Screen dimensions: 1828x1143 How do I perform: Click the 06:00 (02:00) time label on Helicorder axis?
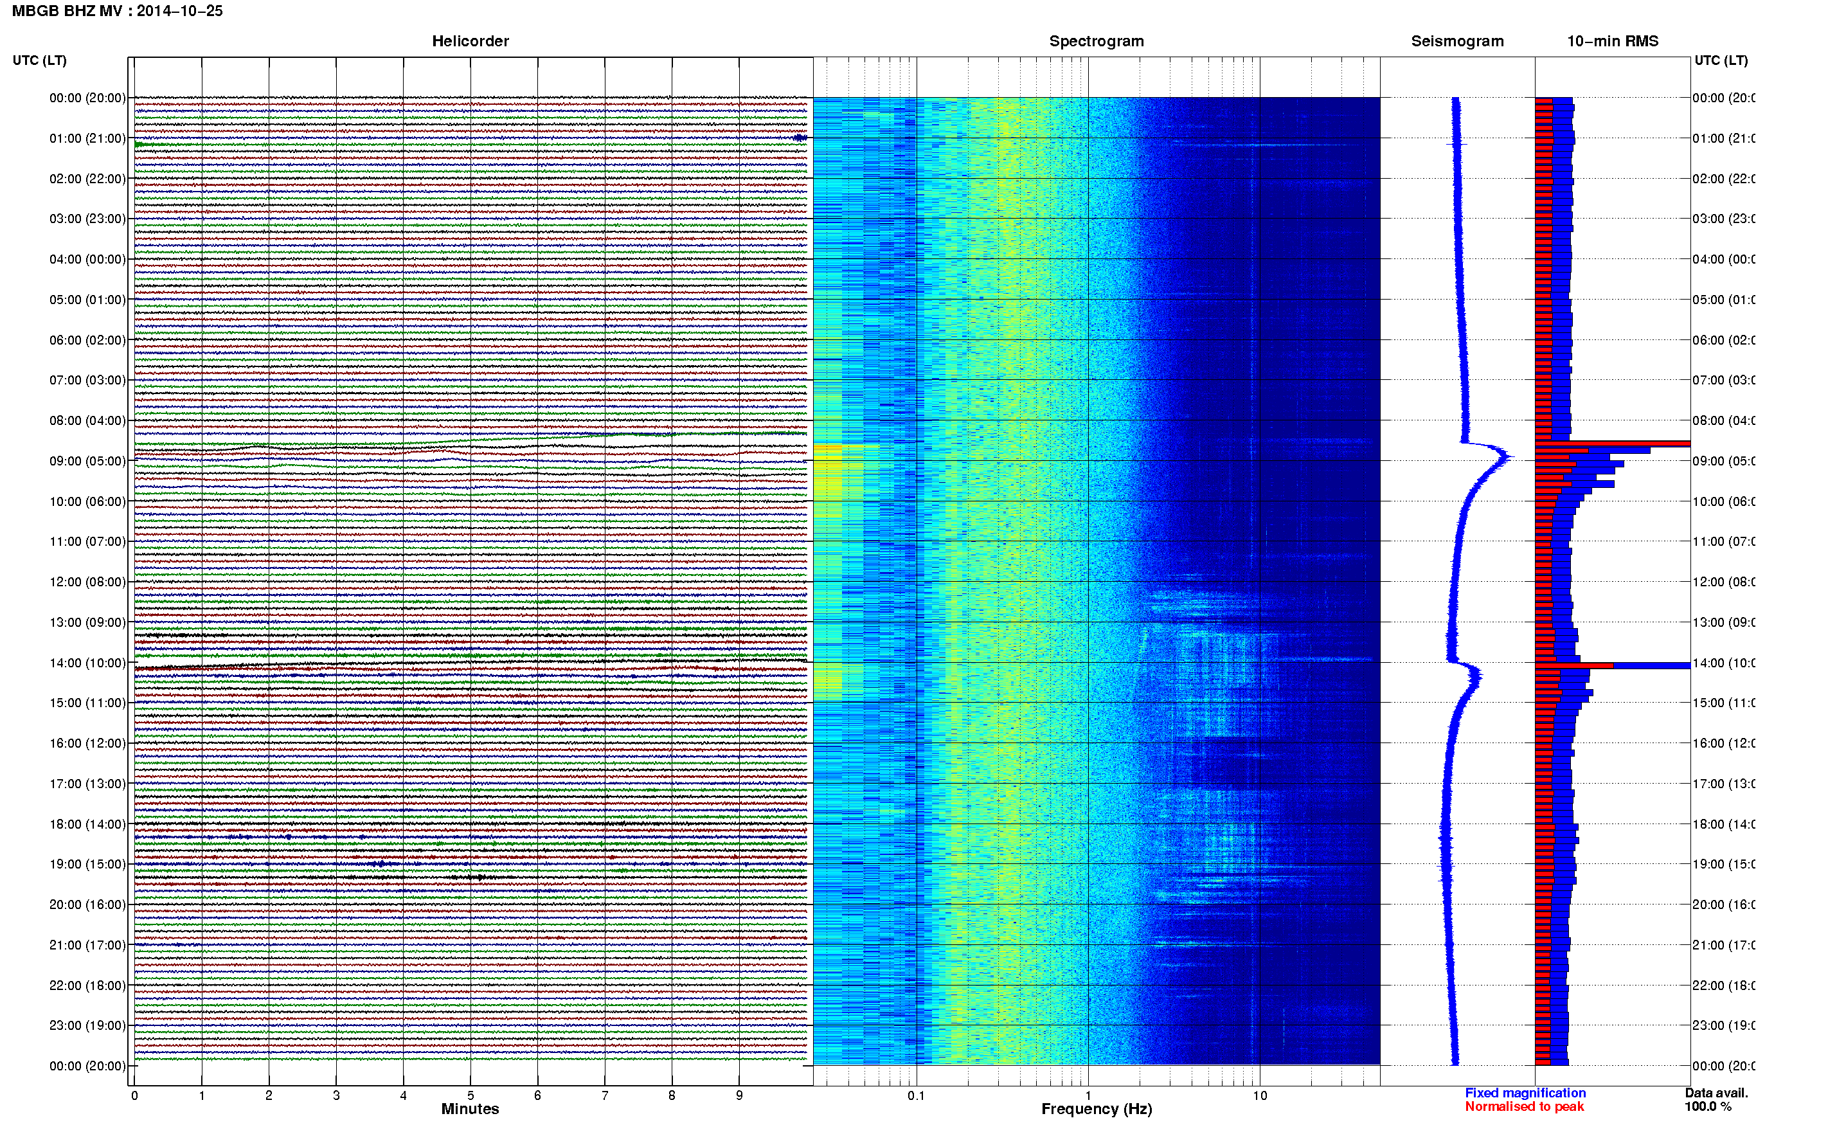tap(87, 340)
